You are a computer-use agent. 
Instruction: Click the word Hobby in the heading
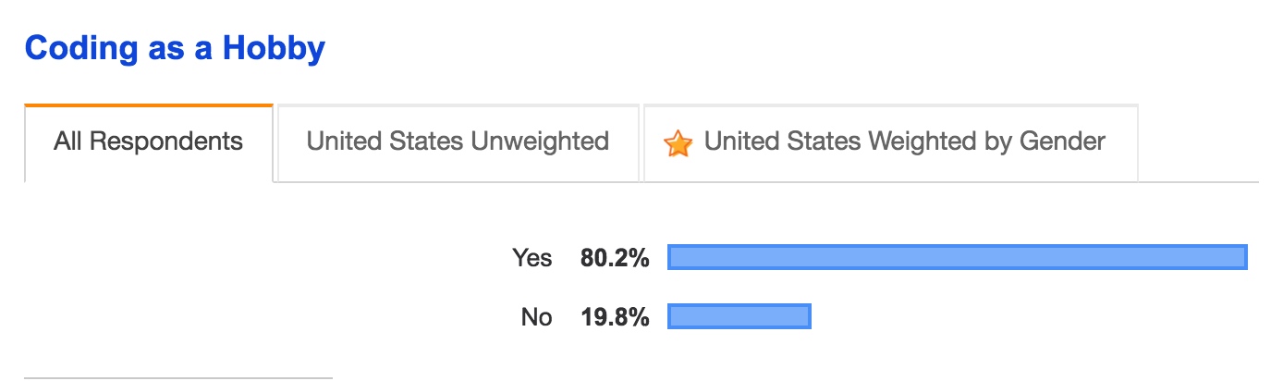[277, 48]
